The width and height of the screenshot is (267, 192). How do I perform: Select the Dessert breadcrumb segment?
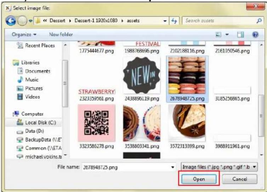coord(57,21)
